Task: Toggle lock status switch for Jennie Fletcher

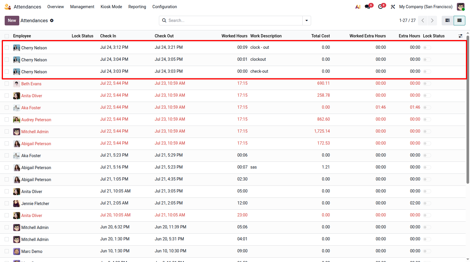Action: click(427, 203)
